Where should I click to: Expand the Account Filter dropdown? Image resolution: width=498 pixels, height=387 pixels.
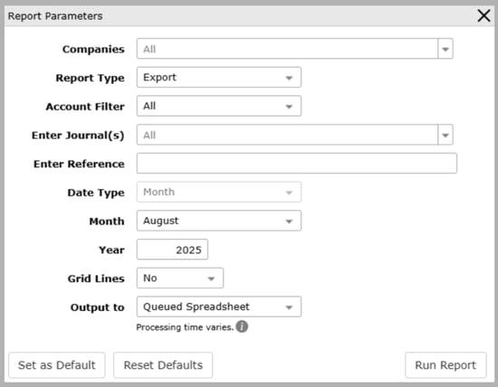(x=219, y=106)
